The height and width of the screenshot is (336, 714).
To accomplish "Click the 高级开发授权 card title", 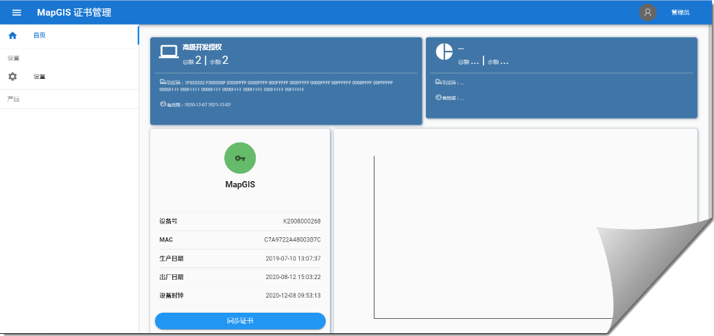I will pyautogui.click(x=202, y=47).
